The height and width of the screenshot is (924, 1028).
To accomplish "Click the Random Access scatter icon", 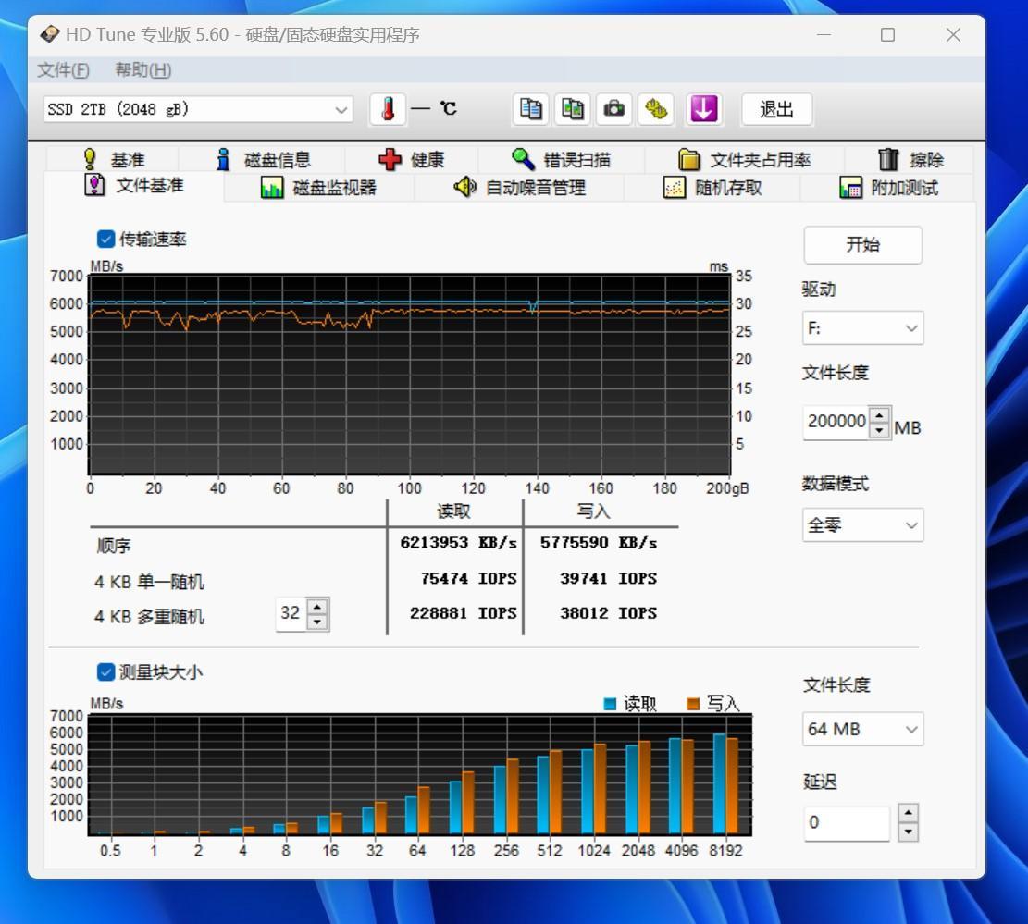I will (x=675, y=188).
